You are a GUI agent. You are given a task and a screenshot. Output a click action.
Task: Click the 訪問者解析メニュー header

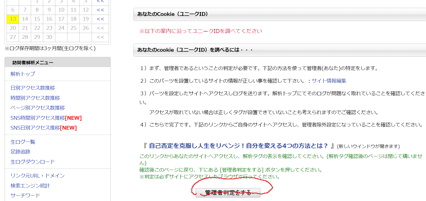point(58,62)
